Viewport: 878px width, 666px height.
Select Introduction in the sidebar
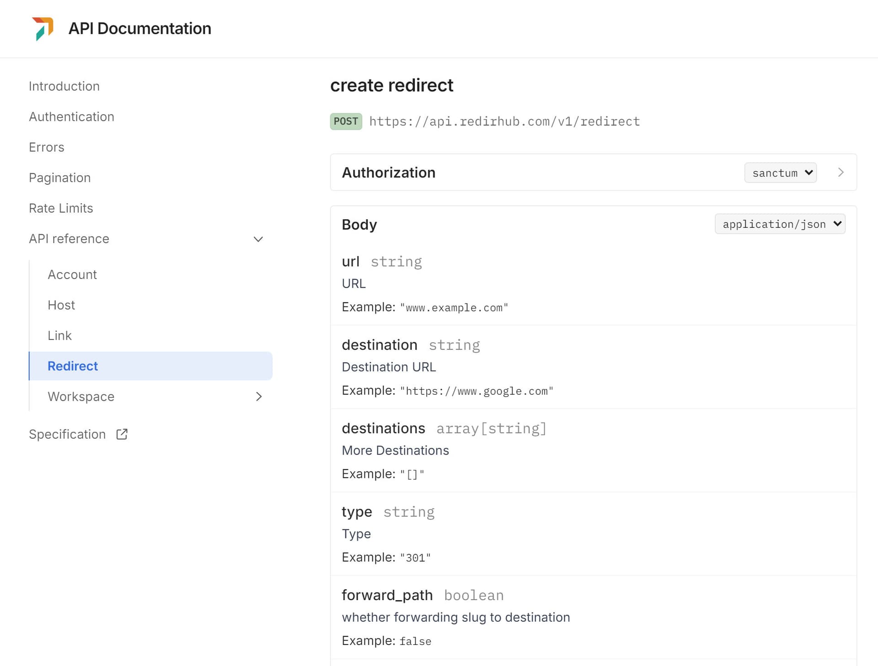point(64,86)
